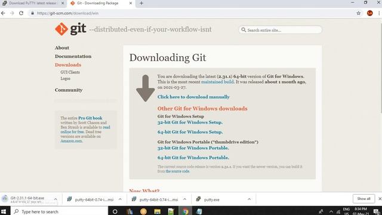Click the browser forward arrow
Screen dimensions: 382x215
click(x=12, y=13)
